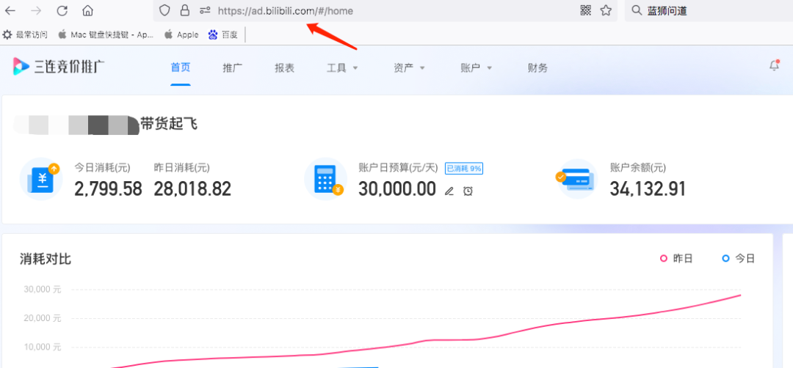This screenshot has height=368, width=793.
Task: Select the 首页 tab
Action: pos(181,67)
